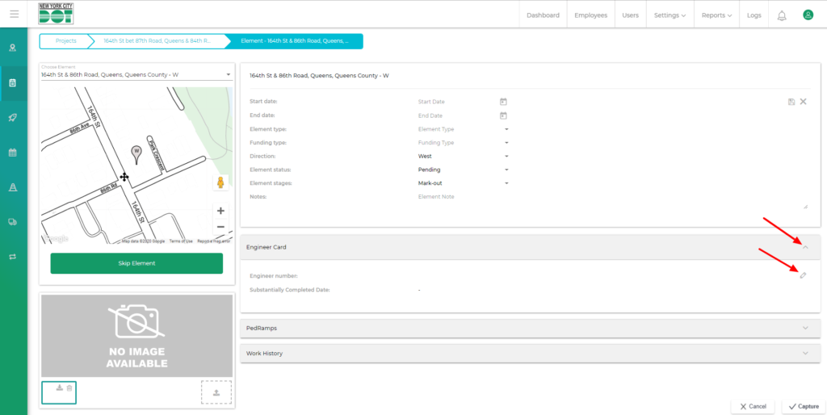Zoom in on the map
827x415 pixels.
click(x=220, y=211)
